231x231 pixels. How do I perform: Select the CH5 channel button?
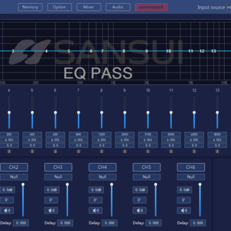click(x=147, y=167)
